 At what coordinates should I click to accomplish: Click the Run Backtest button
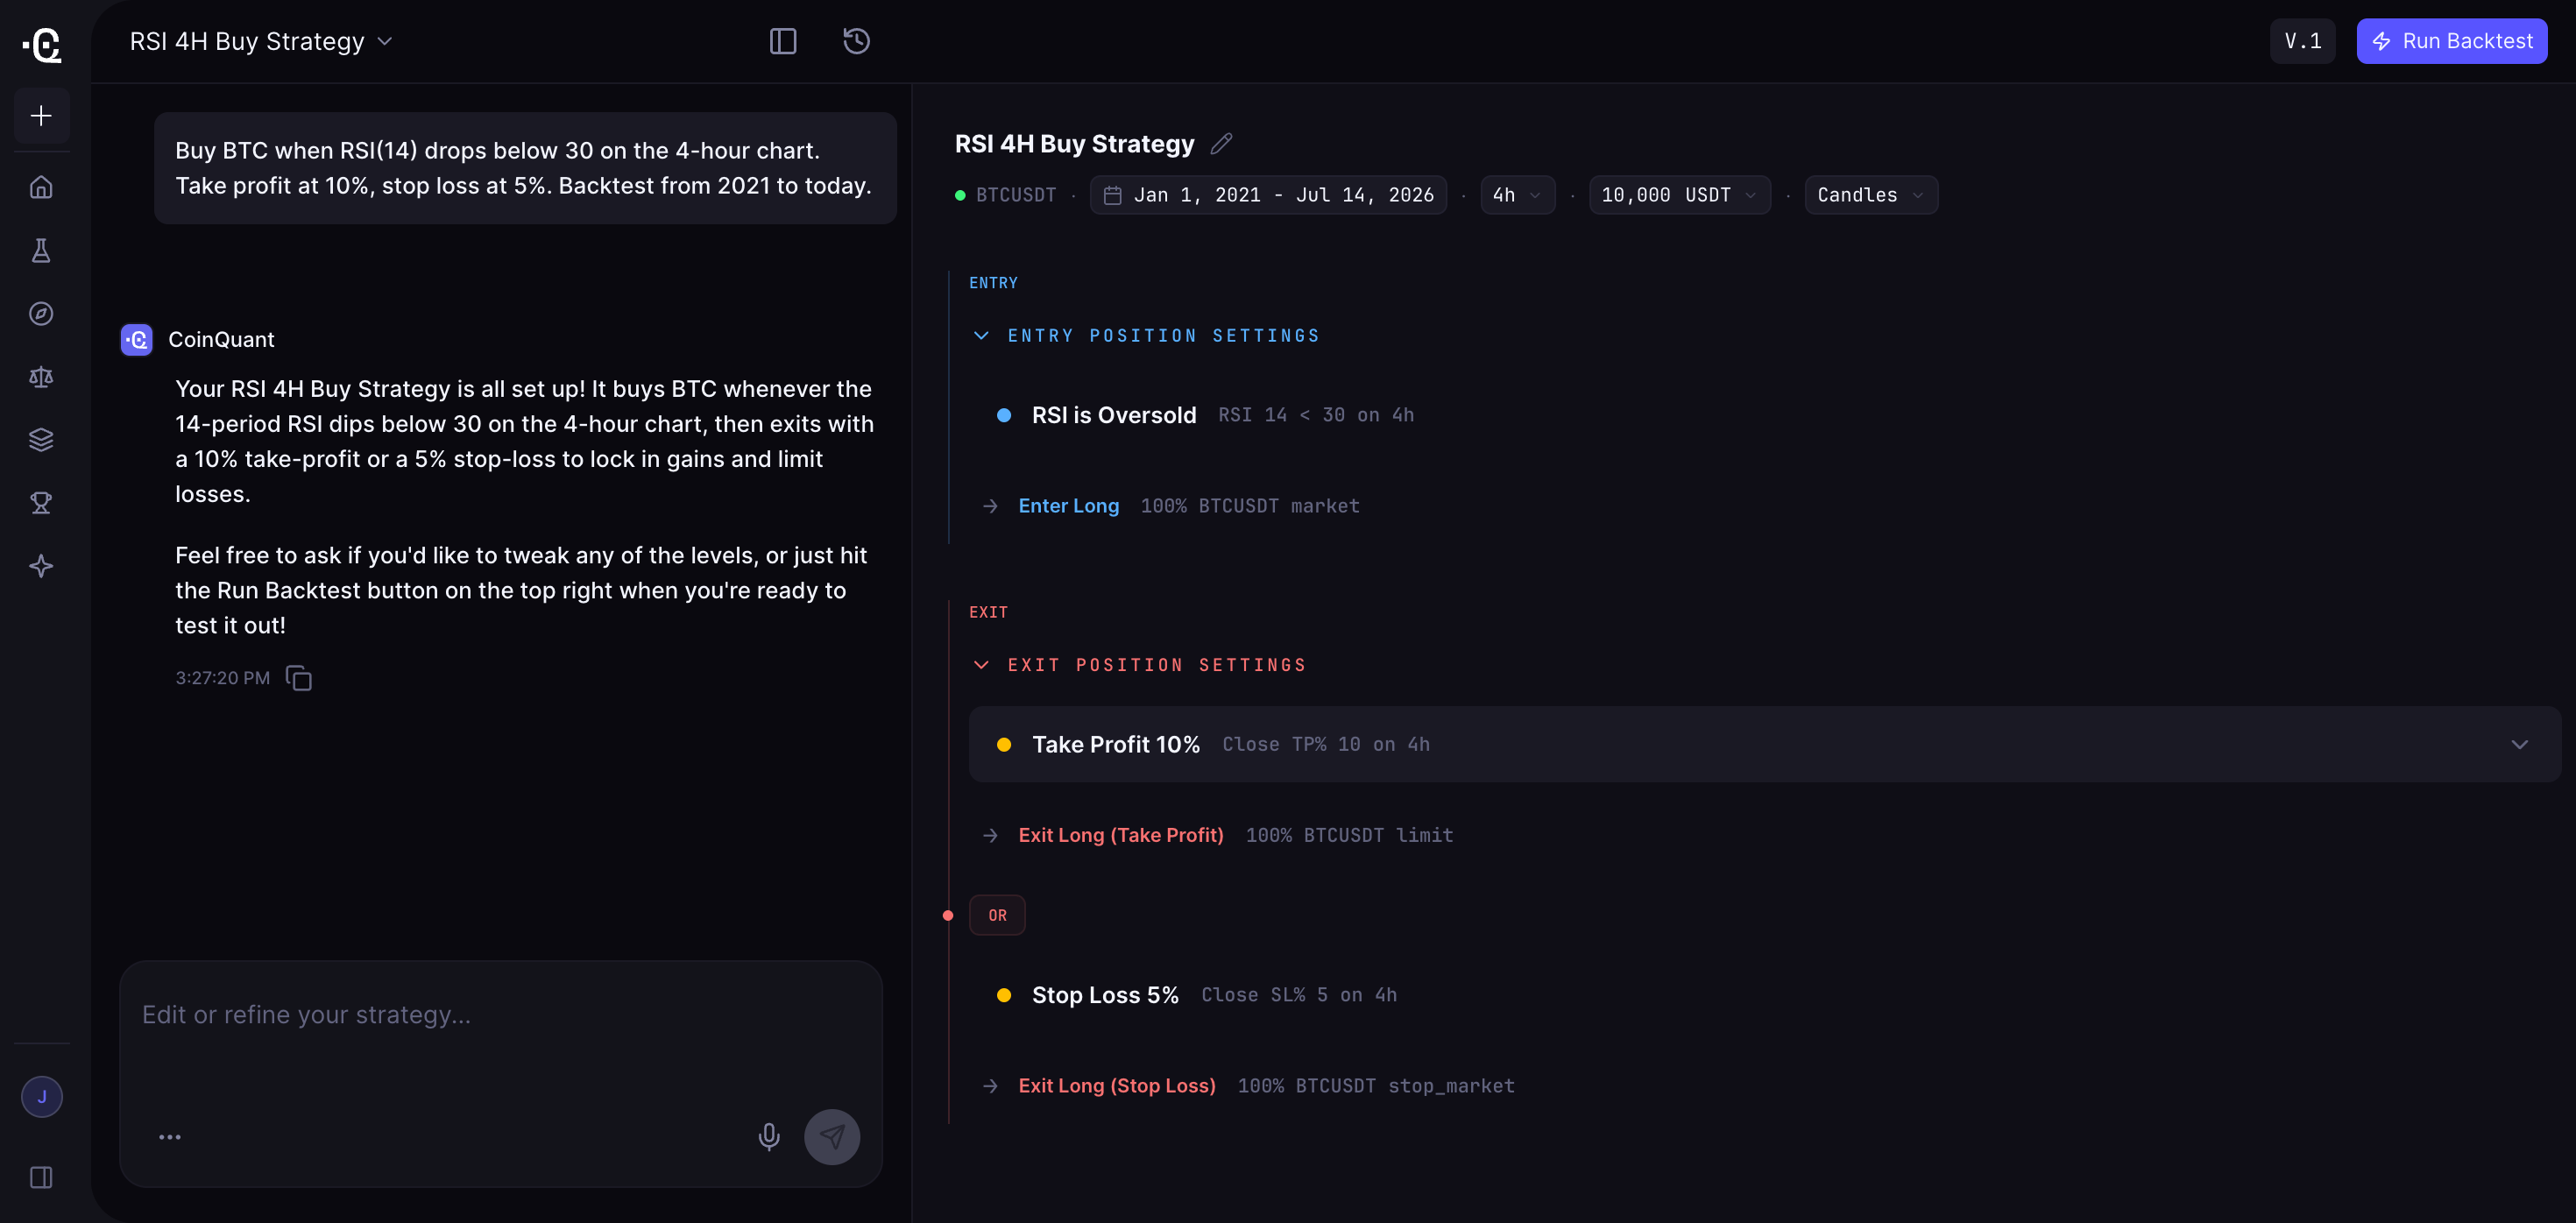coord(2451,41)
